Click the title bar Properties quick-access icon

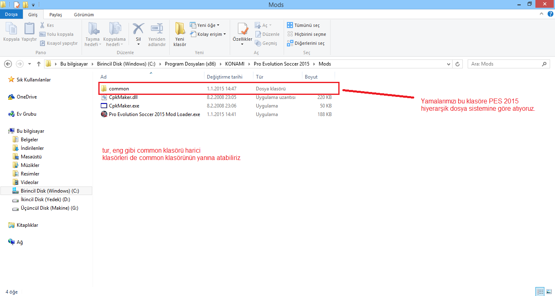pos(17,5)
